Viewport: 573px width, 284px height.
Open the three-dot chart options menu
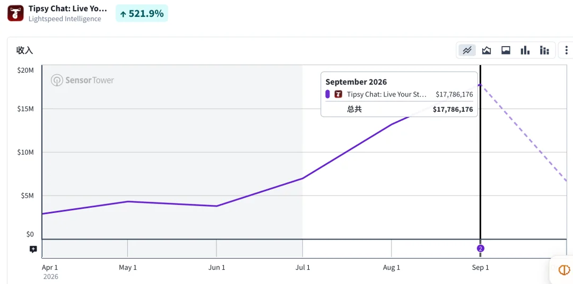pyautogui.click(x=567, y=50)
